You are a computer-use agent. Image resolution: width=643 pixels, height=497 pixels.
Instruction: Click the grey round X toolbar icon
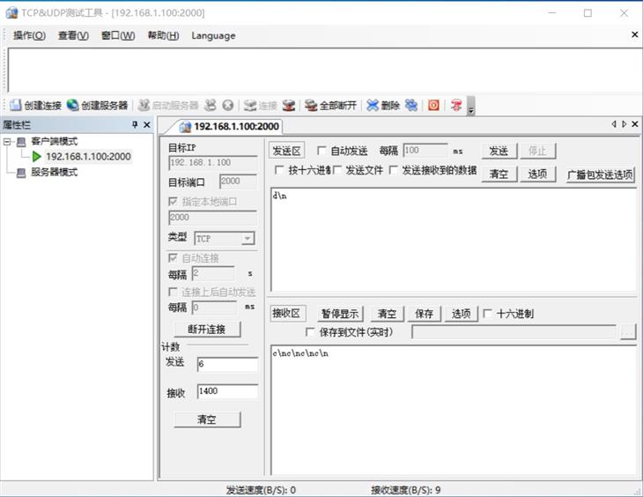point(228,106)
